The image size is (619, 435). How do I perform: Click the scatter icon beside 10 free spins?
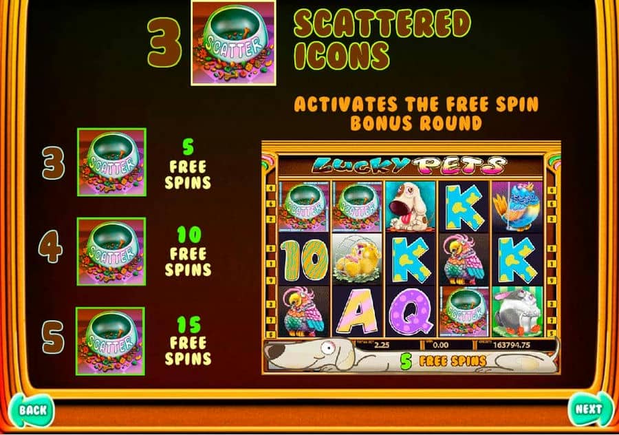111,251
